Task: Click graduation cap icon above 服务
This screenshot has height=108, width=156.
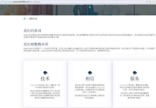Action: pos(135,73)
